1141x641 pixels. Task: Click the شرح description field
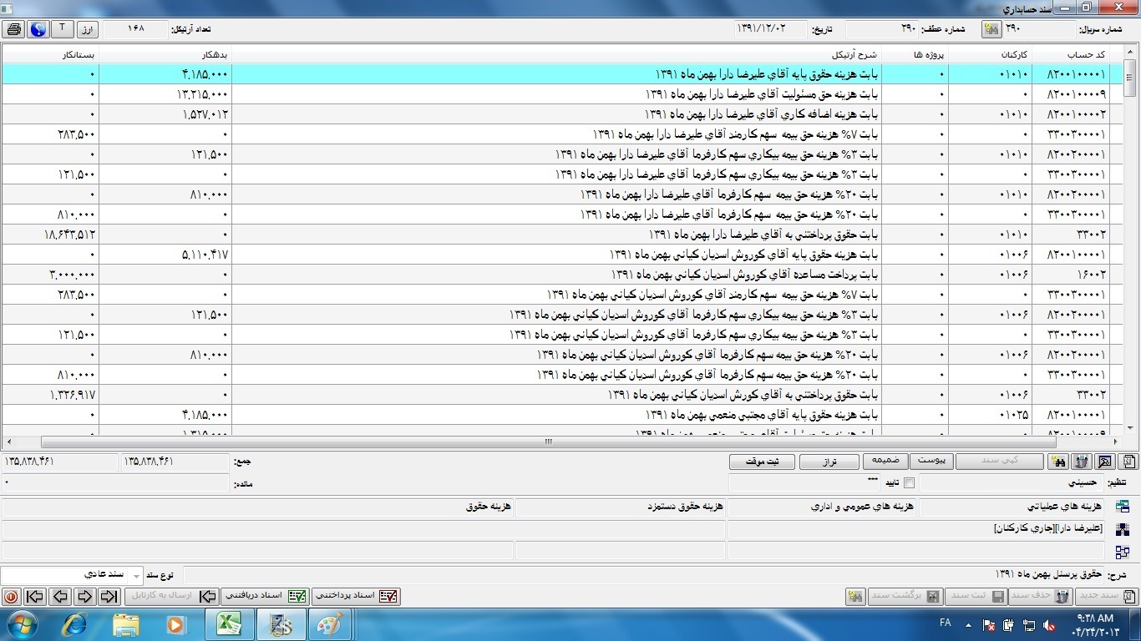[x=643, y=575]
